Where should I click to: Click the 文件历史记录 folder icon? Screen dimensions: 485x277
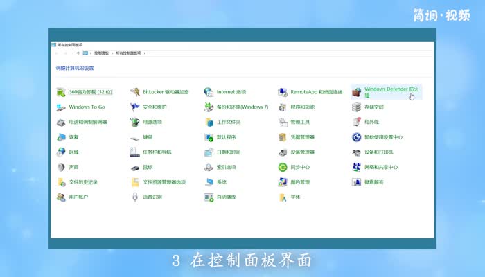click(x=61, y=182)
